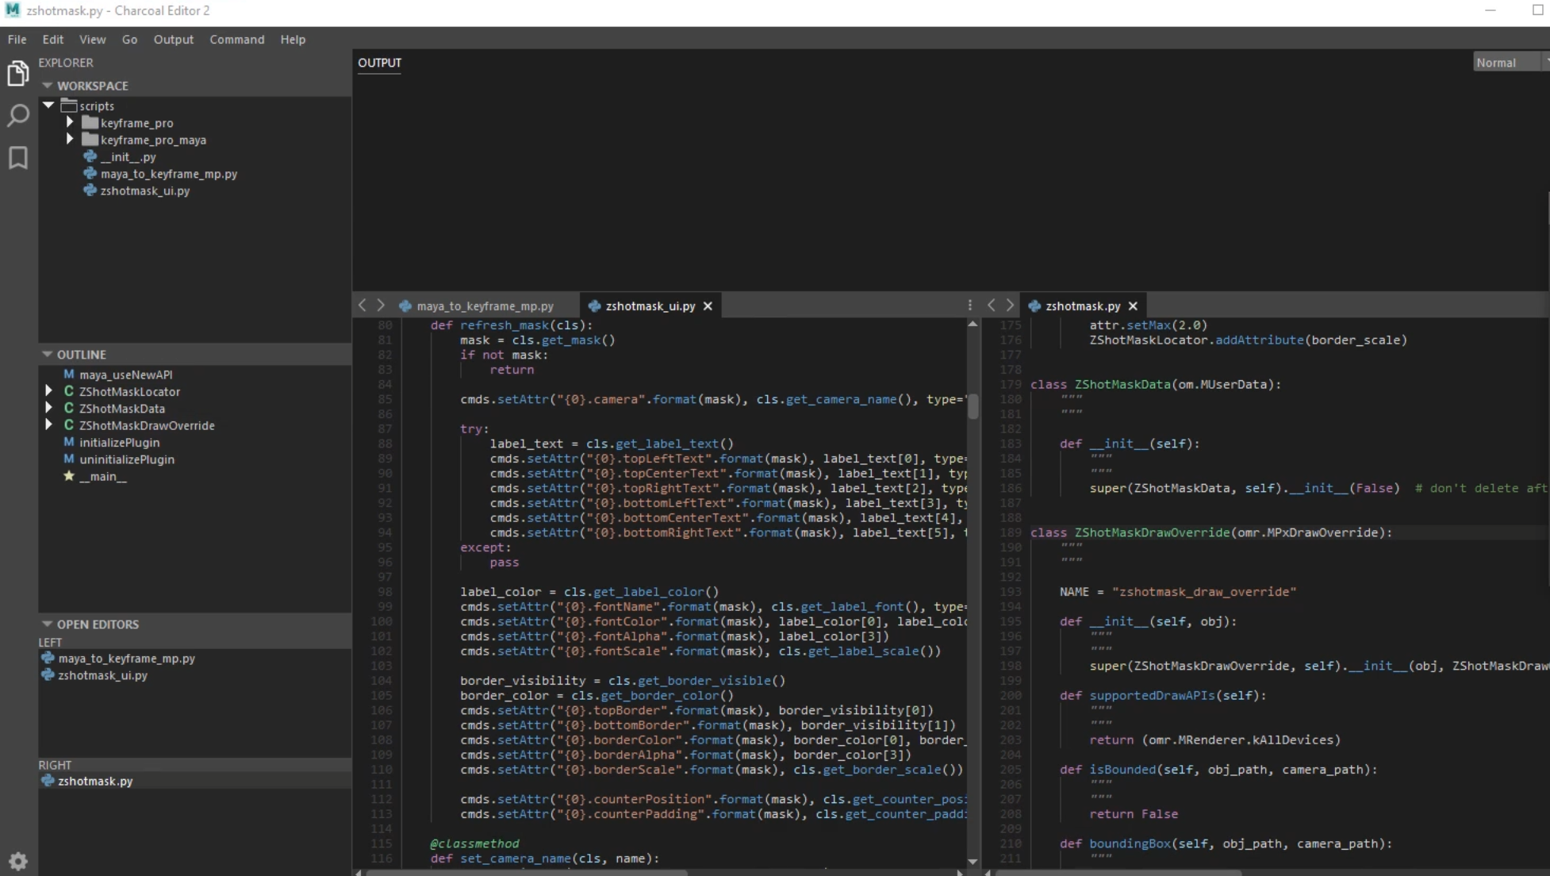
Task: Navigate forward in left editor pane
Action: [x=381, y=305]
